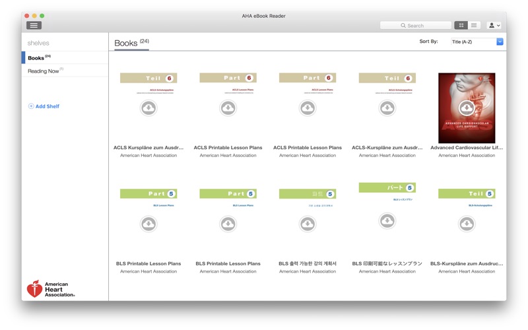Zoom the window with the green button
The width and height of the screenshot is (528, 330).
tap(42, 16)
